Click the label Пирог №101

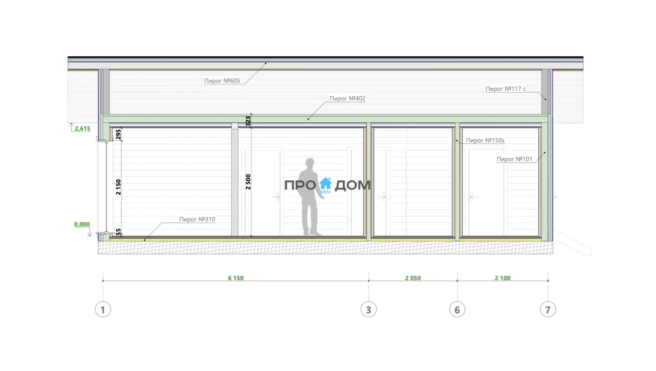click(514, 159)
